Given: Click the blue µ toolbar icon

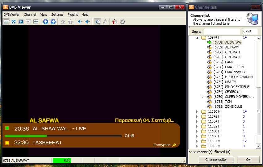Looking at the screenshot, I should click(x=21, y=22).
